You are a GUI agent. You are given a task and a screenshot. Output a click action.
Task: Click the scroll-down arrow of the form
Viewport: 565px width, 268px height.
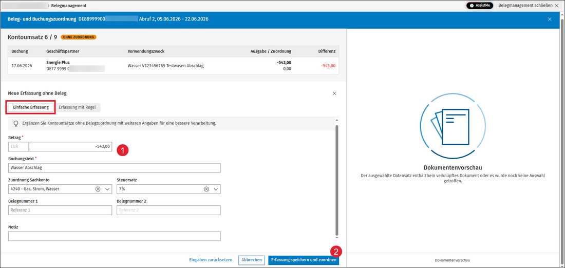(x=337, y=238)
